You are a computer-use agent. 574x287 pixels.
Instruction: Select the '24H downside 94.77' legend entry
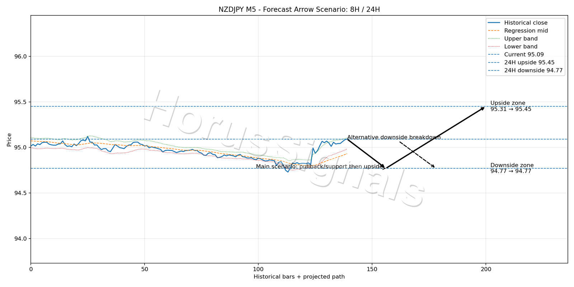click(x=525, y=70)
